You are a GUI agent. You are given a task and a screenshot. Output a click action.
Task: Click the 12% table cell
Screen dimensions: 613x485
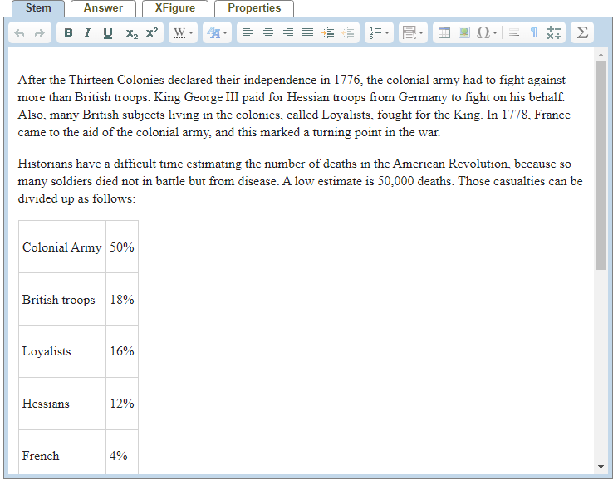(122, 404)
